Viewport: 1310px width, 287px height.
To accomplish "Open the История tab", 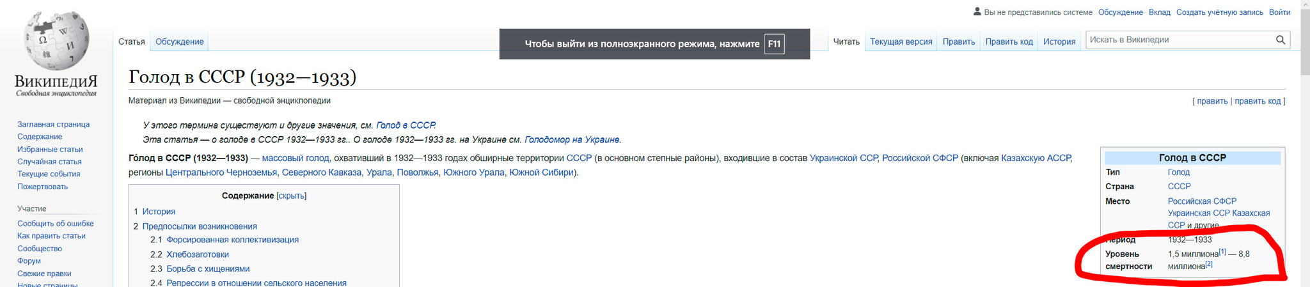I will [x=1059, y=42].
